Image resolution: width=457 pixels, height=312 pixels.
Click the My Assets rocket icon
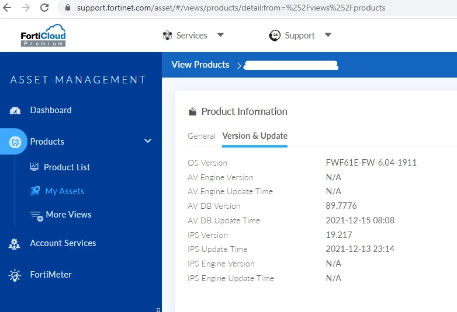coord(35,191)
